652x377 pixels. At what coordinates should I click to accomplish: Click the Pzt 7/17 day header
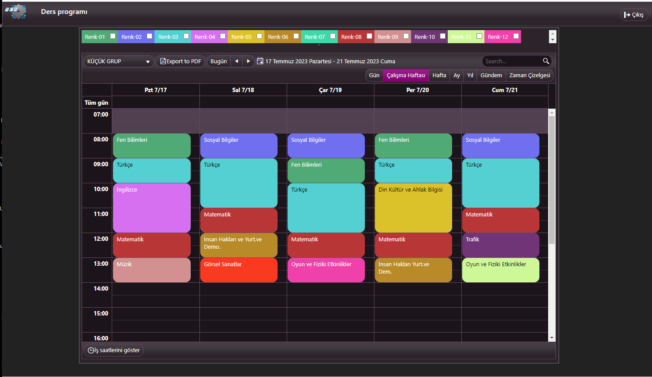(x=156, y=90)
